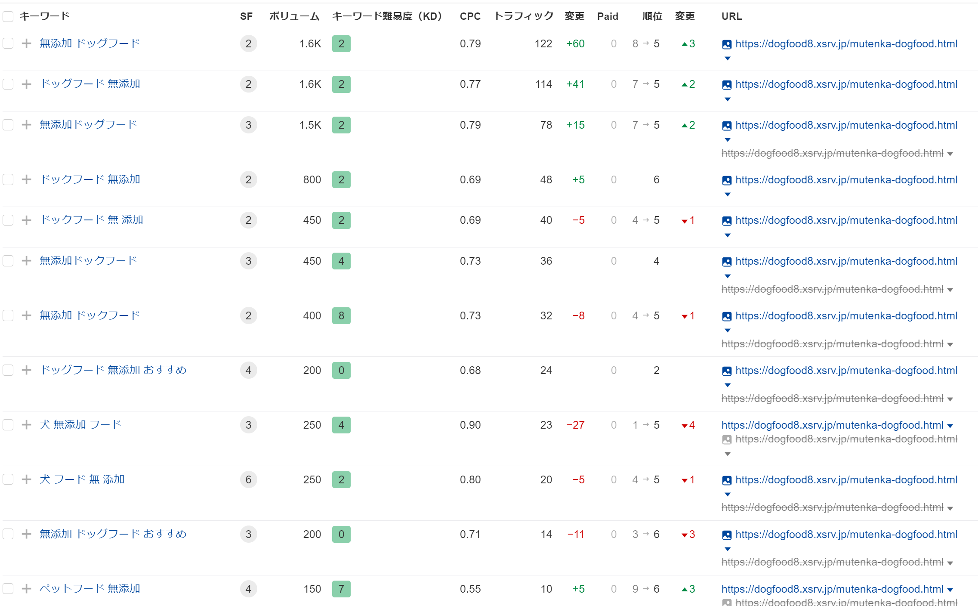Open URL link in ドックフード 無 添加 row
This screenshot has height=606, width=978.
tap(846, 220)
